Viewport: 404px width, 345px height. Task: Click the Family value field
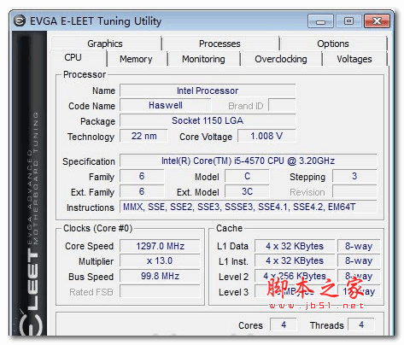pyautogui.click(x=142, y=176)
